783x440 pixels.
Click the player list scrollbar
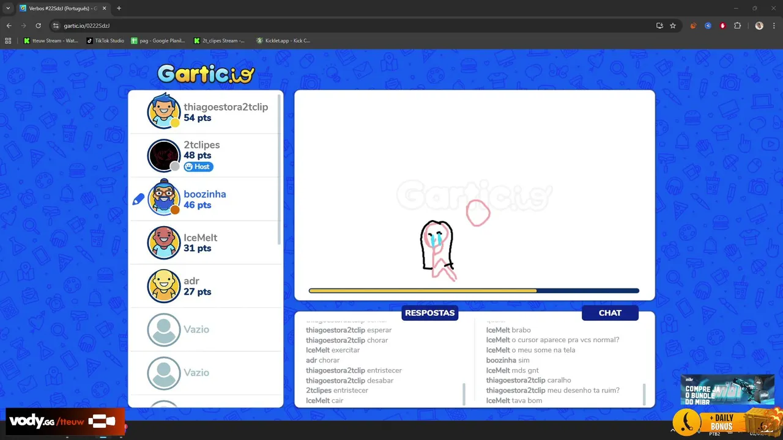click(x=280, y=169)
